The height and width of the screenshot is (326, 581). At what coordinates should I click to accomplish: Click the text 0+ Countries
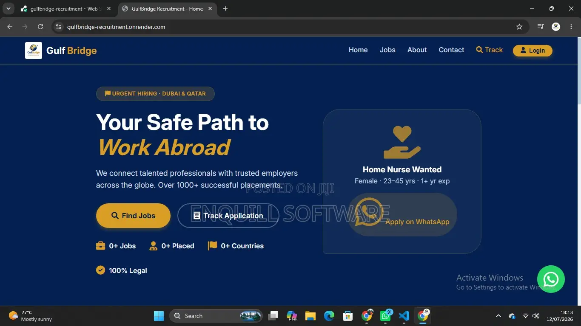coord(242,246)
